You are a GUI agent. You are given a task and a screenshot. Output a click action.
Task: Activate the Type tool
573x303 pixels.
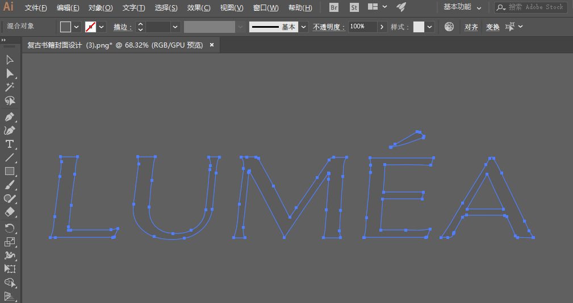(10, 144)
